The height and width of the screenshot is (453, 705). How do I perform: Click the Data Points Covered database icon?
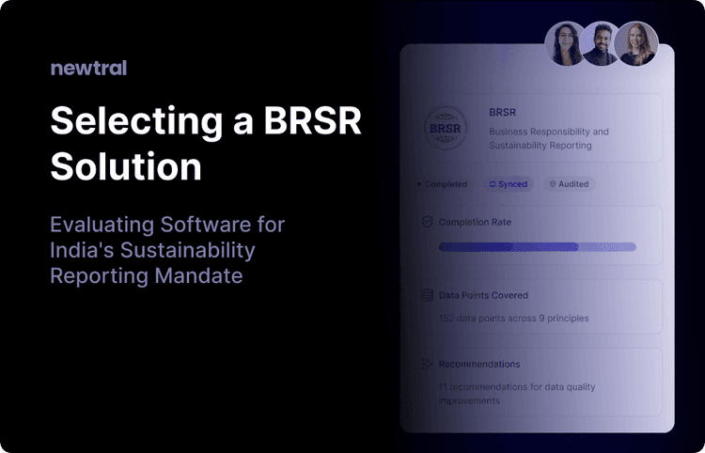427,295
